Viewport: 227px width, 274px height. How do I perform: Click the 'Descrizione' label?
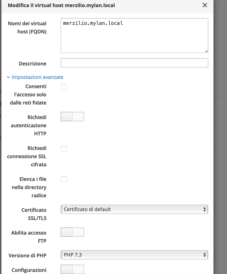click(33, 64)
